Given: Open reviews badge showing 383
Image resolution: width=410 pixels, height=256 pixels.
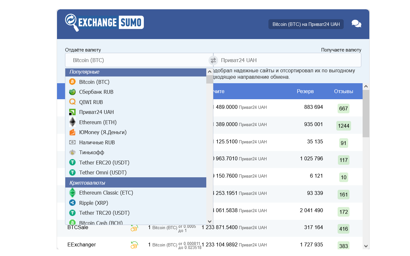Looking at the screenshot, I should point(344,246).
